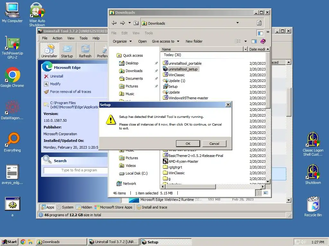Click the Start button on taskbar

[9, 242]
